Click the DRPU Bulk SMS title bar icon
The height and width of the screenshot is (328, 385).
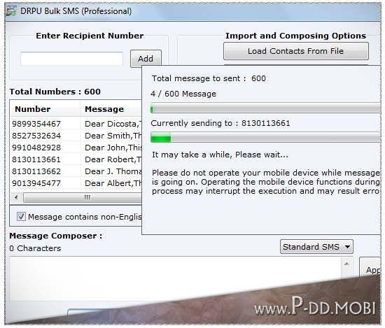11,11
